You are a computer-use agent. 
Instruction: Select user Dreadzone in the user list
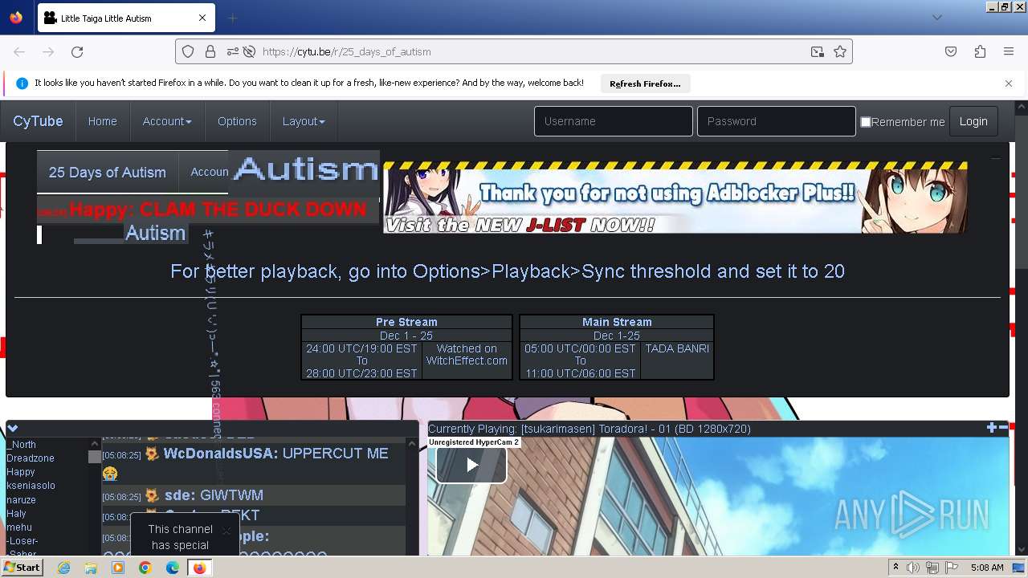[x=31, y=458]
